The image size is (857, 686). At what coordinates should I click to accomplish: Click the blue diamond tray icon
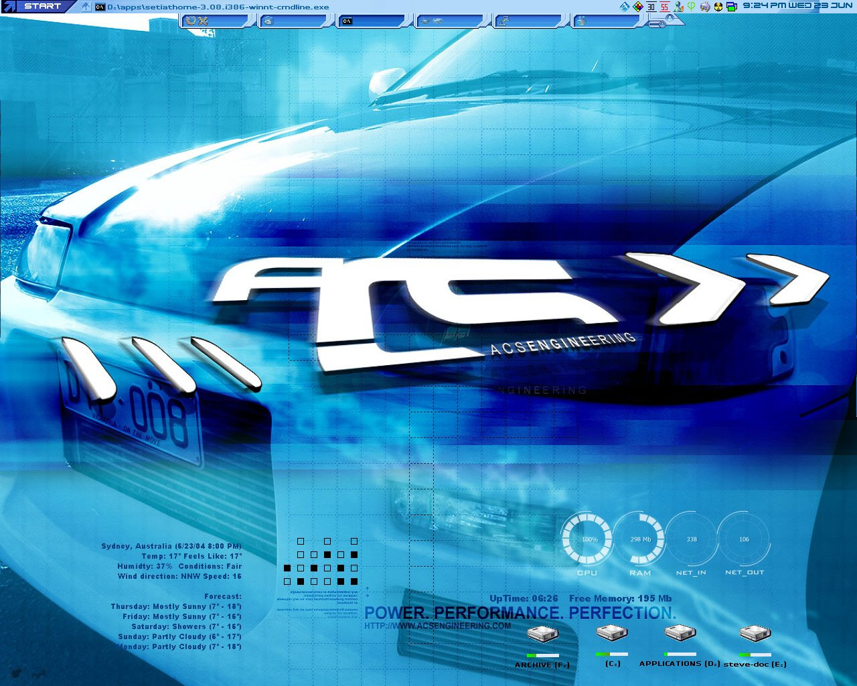625,7
